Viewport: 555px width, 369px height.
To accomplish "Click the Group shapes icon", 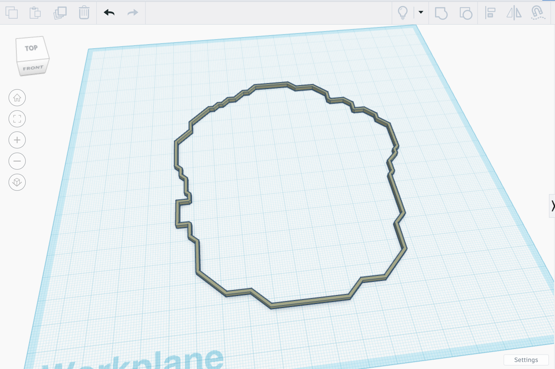I will pyautogui.click(x=441, y=13).
